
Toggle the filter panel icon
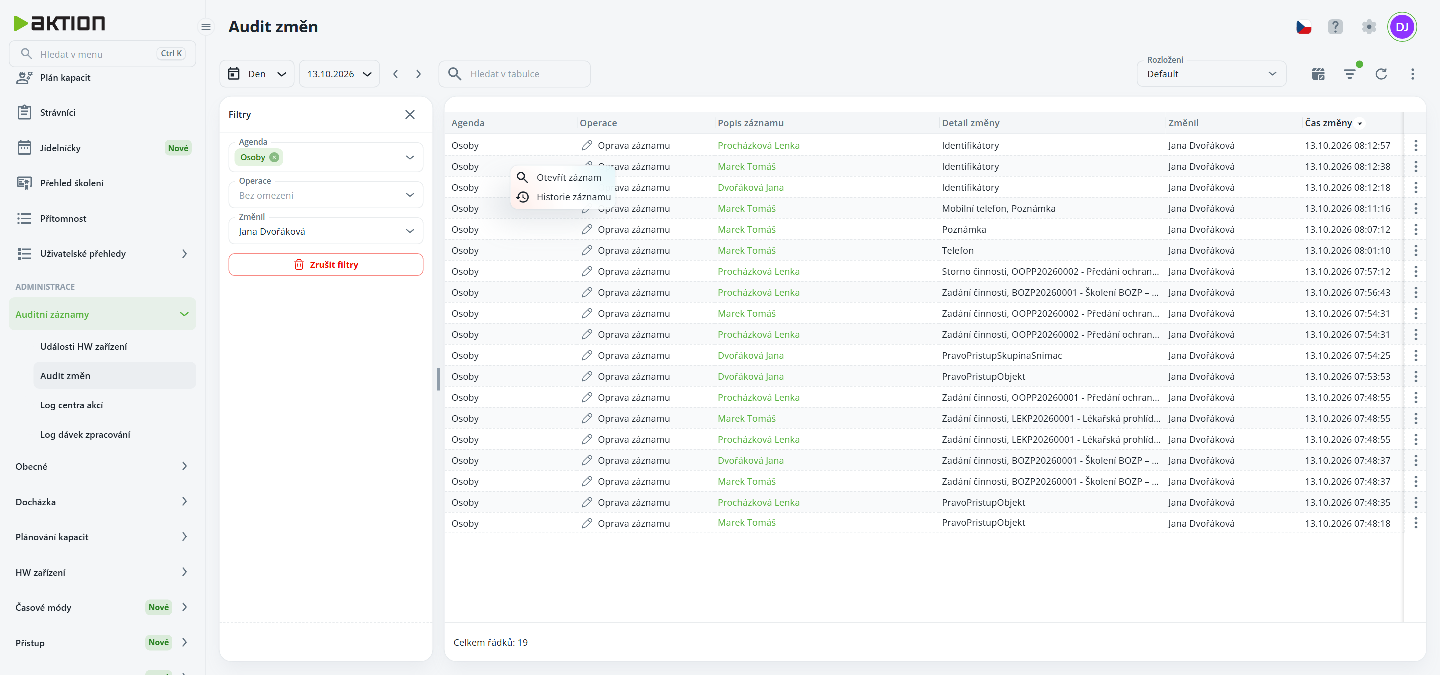[x=1350, y=74]
